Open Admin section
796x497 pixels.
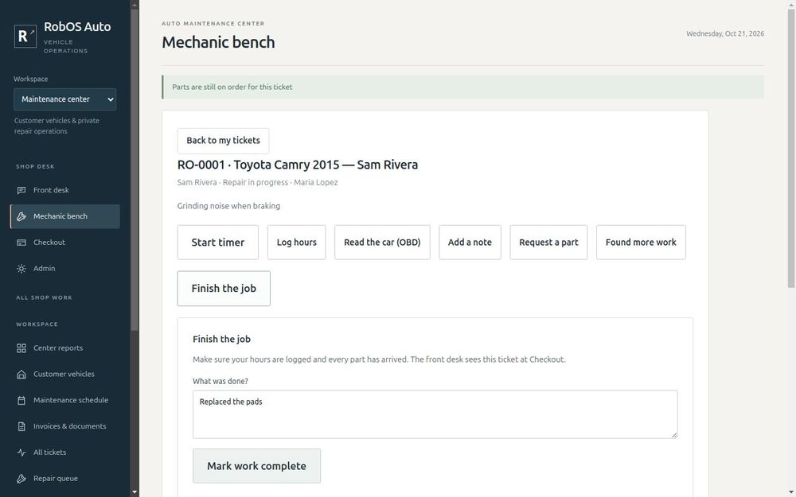click(x=65, y=269)
